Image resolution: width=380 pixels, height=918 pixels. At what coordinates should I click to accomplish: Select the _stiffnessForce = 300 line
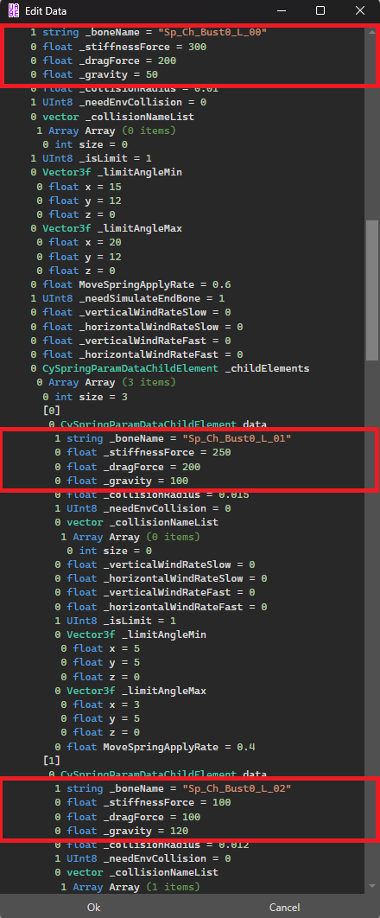(x=118, y=47)
